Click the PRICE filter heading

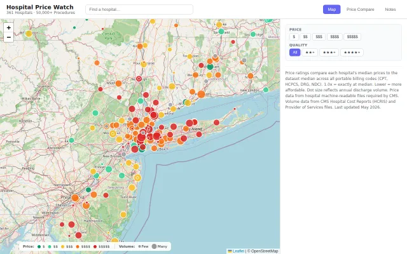295,30
